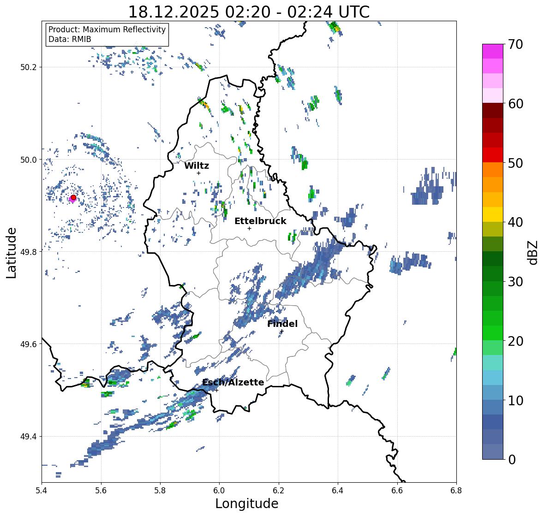The width and height of the screenshot is (544, 515).
Task: Click the 50.2 latitude tick label
Action: 29,67
